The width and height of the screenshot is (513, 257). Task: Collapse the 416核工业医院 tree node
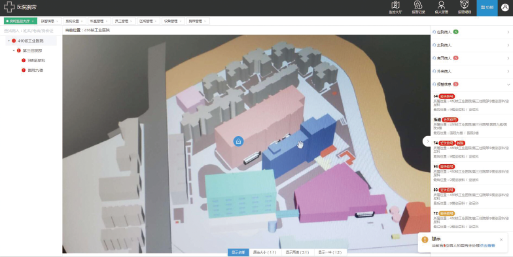point(9,41)
